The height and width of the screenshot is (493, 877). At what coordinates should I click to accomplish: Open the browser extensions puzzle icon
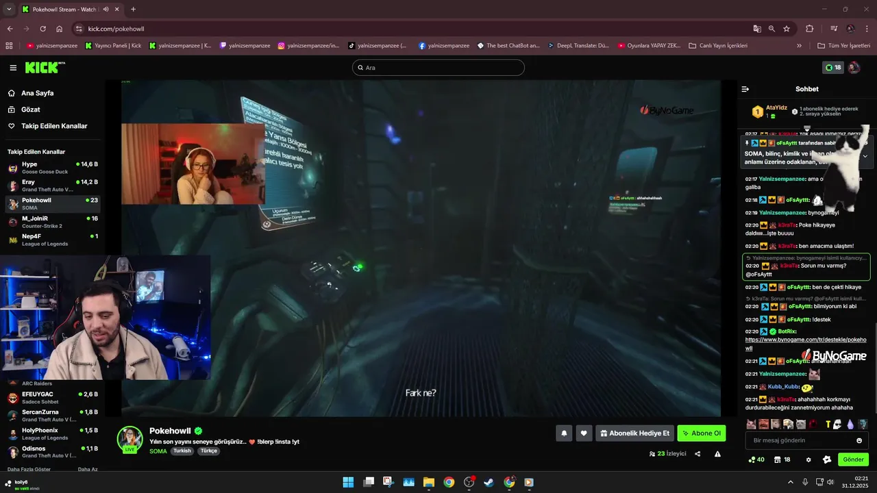click(x=810, y=29)
